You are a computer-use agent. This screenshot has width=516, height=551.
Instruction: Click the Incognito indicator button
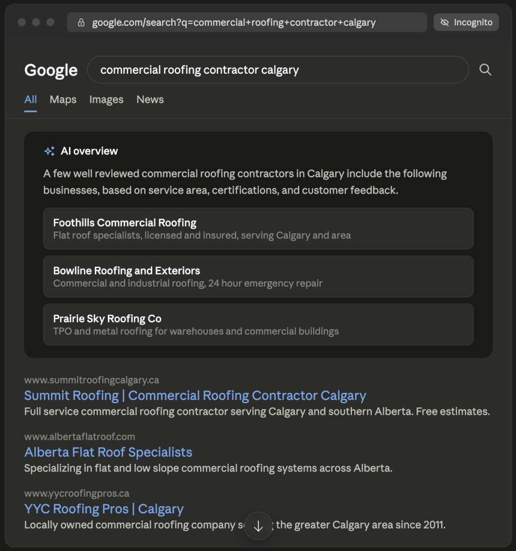466,22
